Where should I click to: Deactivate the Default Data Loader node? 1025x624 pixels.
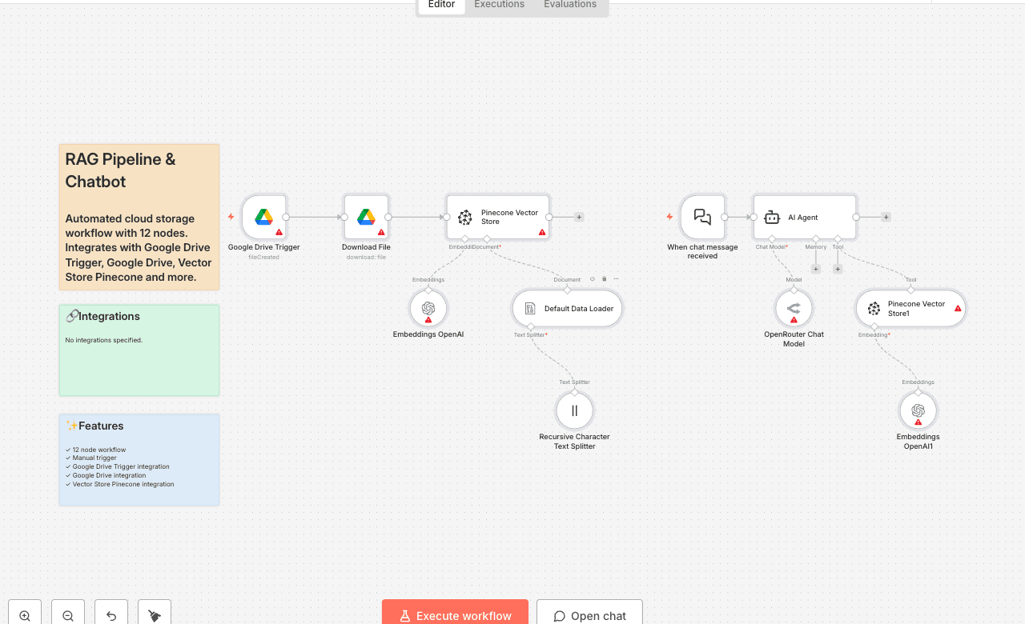coord(592,278)
